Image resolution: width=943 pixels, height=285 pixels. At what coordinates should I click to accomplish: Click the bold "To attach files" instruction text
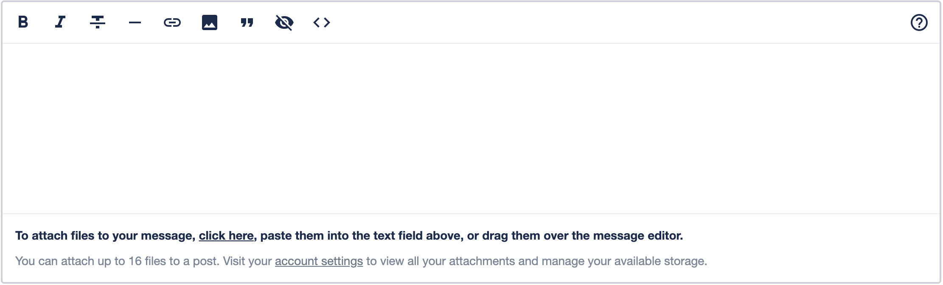click(x=106, y=236)
